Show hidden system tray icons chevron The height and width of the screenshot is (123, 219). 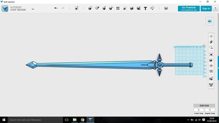[188, 120]
